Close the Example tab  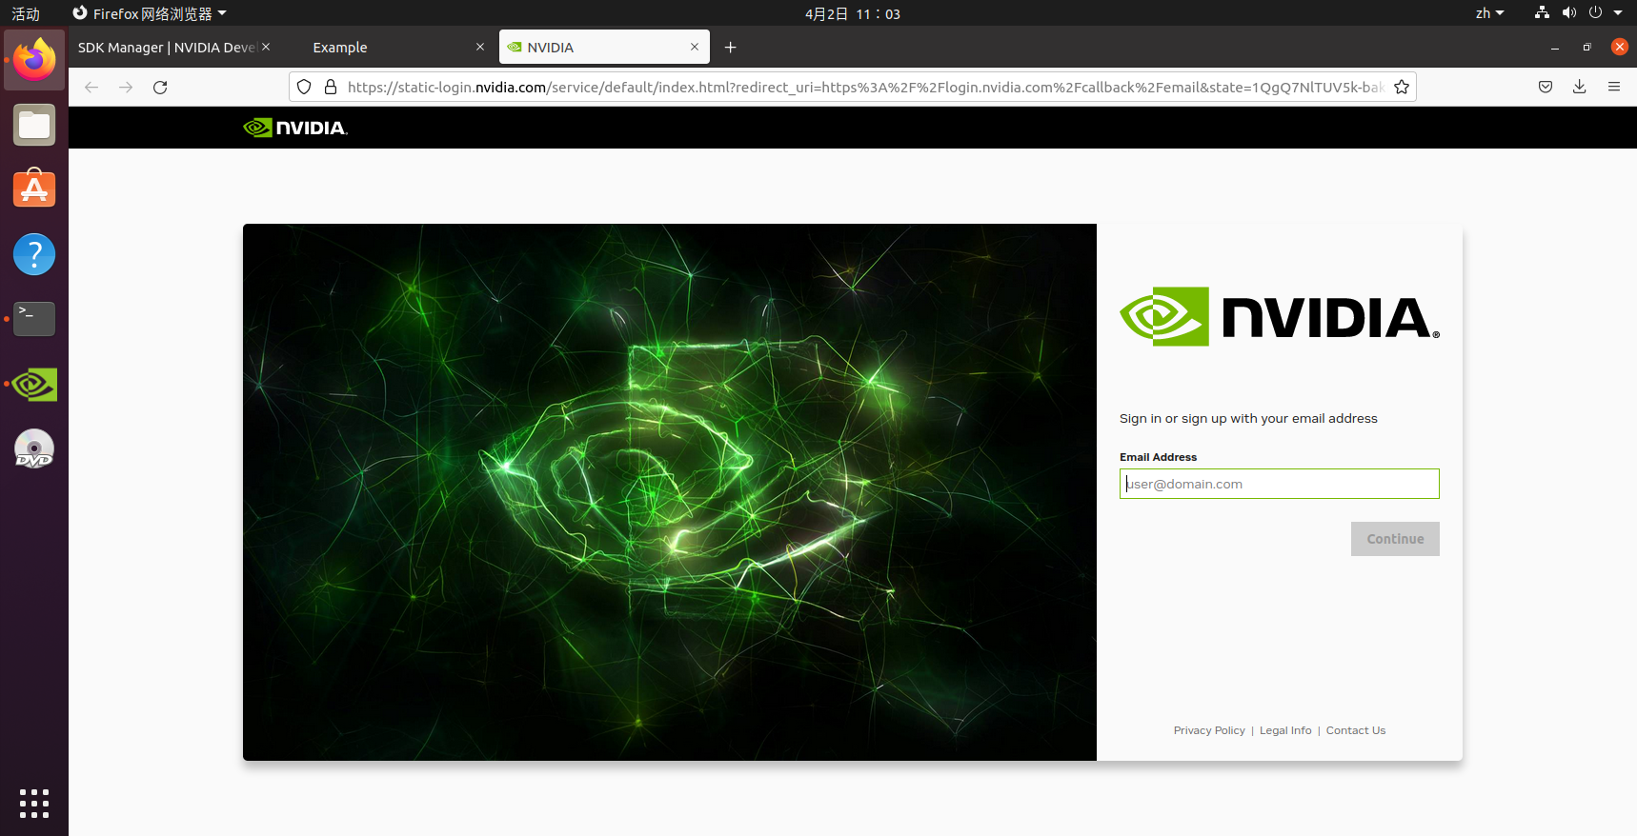tap(480, 47)
